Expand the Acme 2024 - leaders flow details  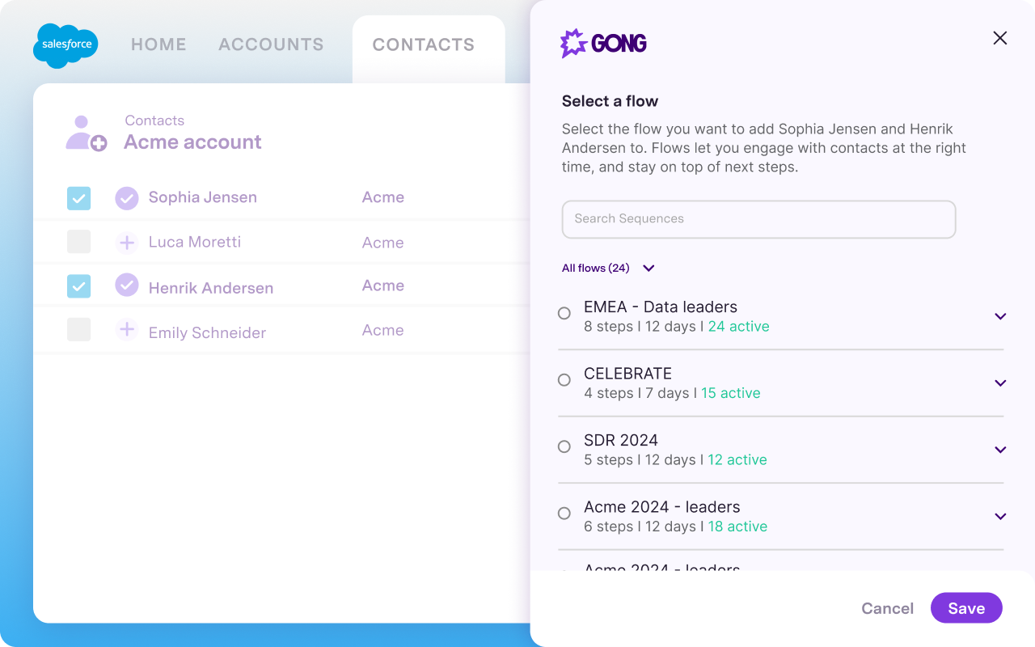(x=1000, y=517)
